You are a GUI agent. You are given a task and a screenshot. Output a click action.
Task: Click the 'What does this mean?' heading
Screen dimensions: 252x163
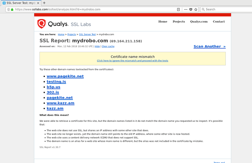click(x=54, y=115)
